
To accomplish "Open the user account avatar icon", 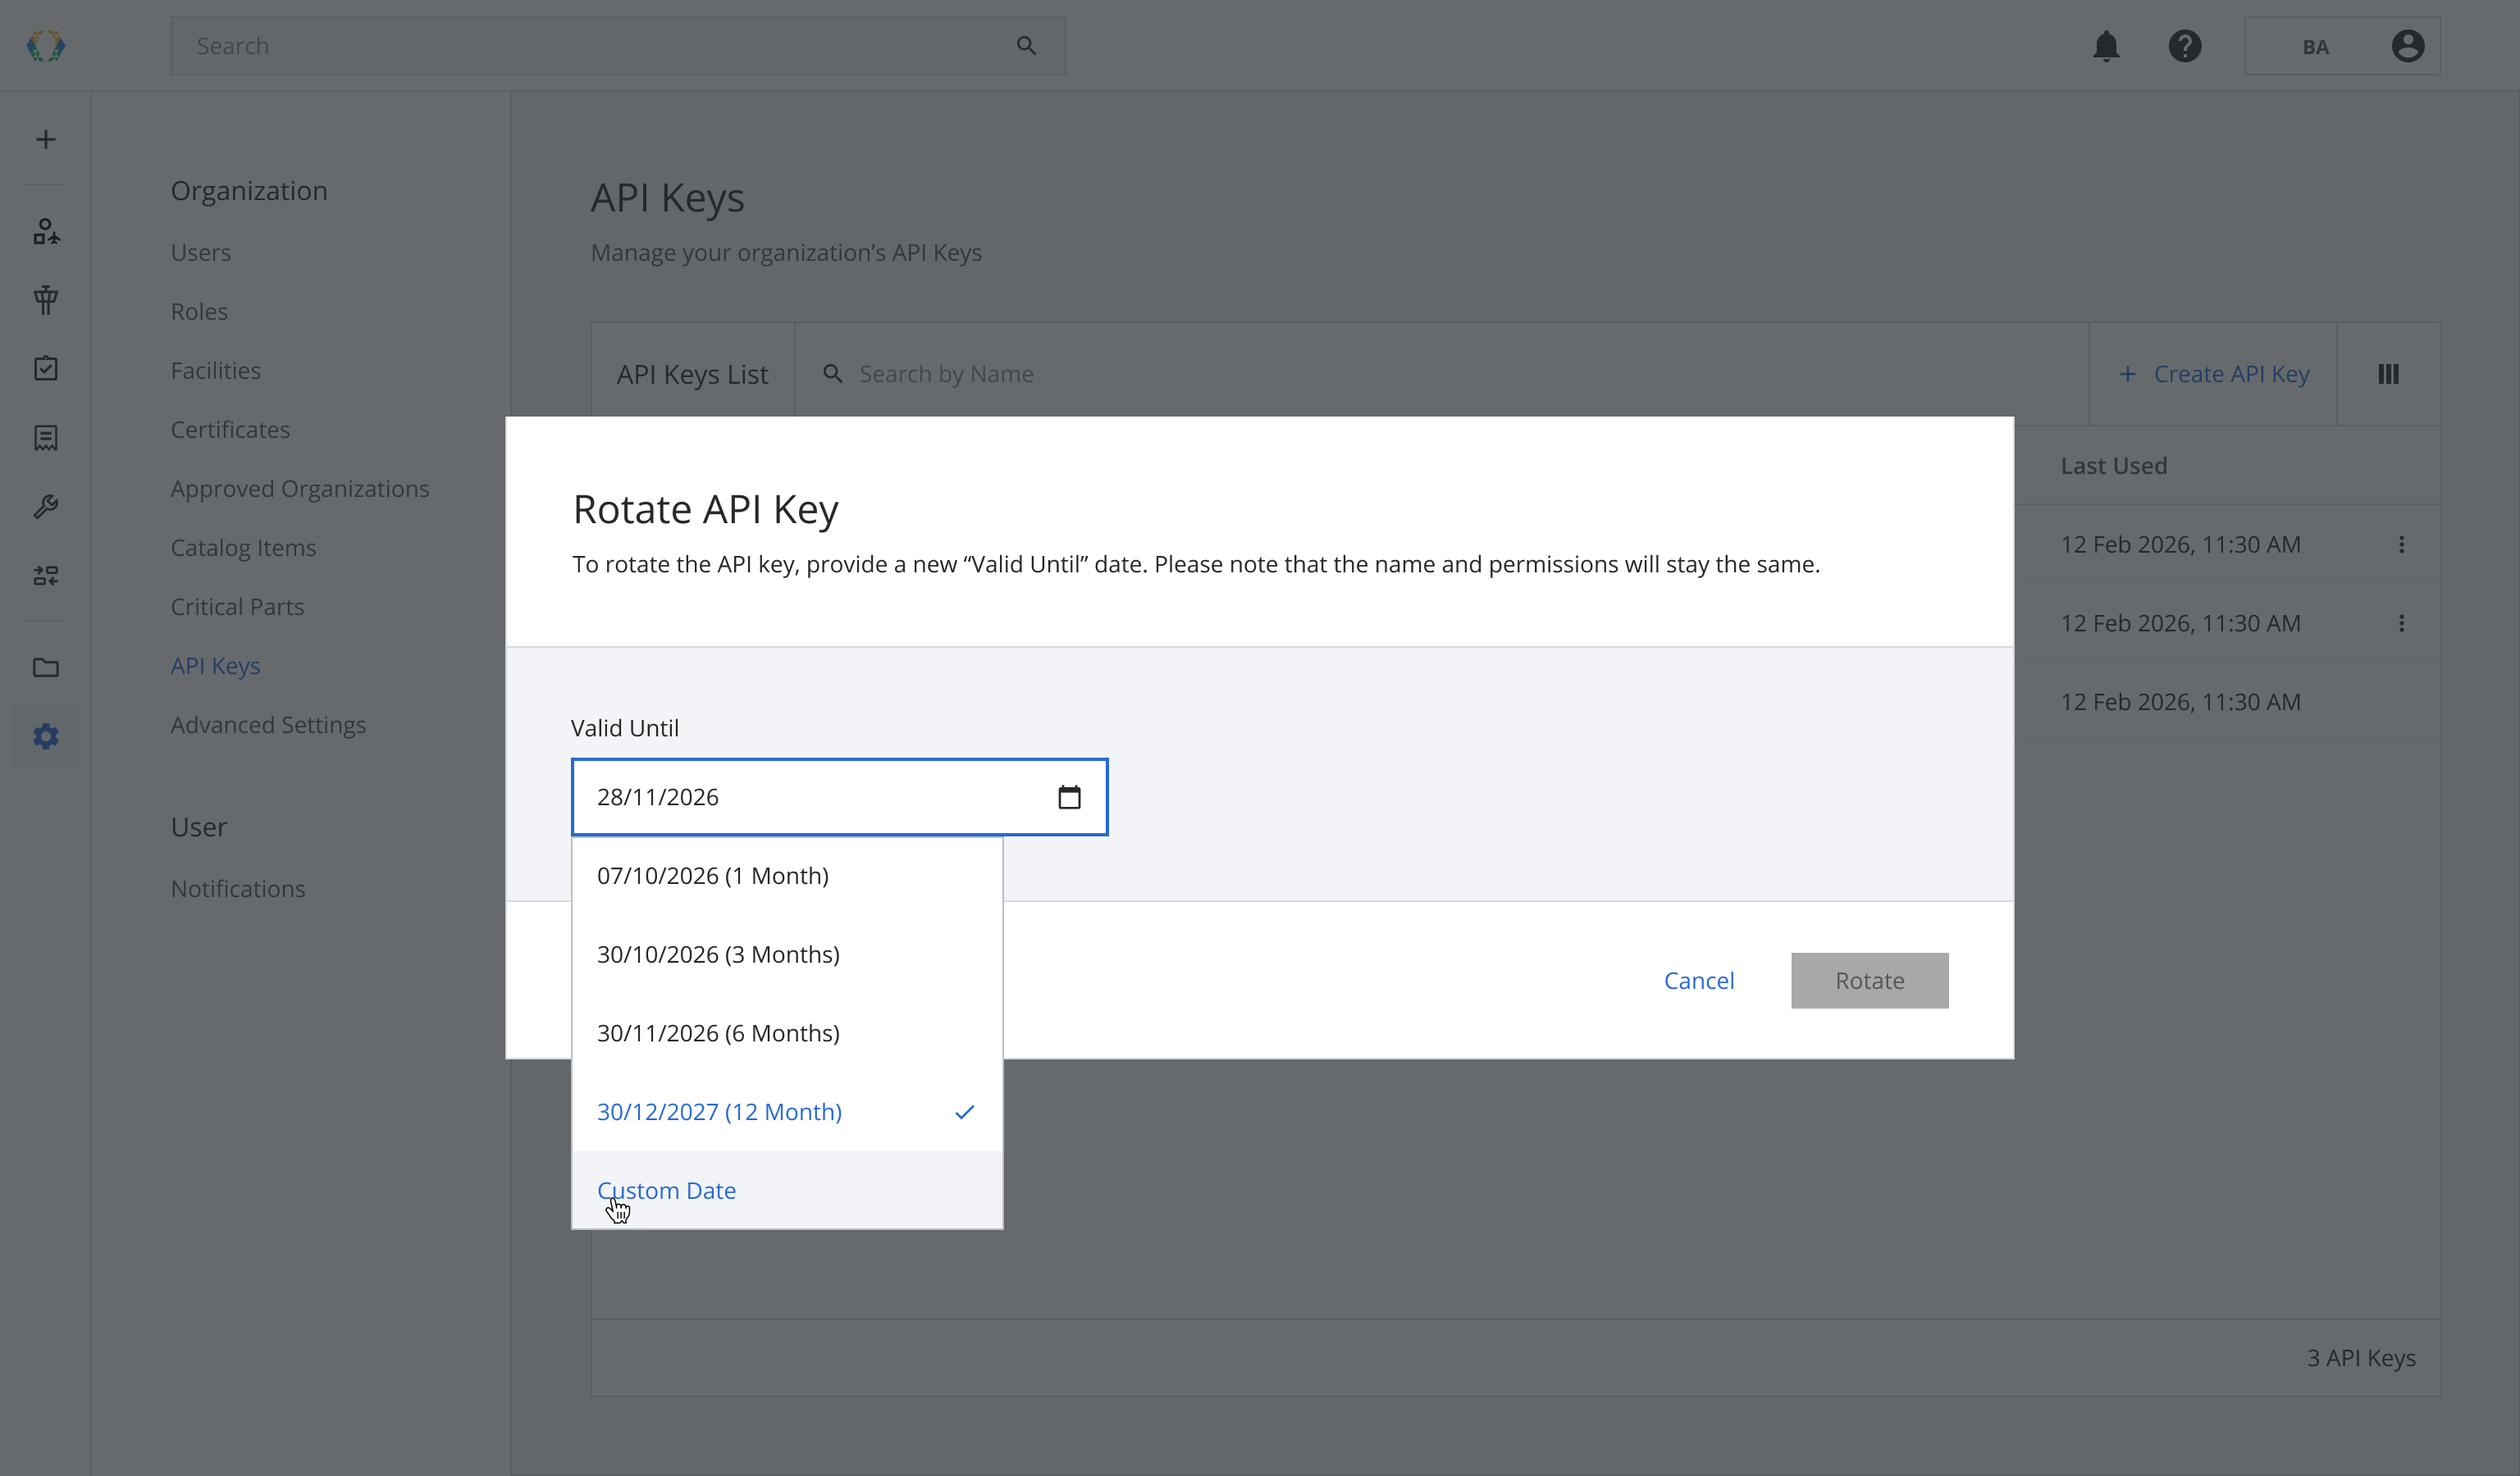I will [2407, 46].
